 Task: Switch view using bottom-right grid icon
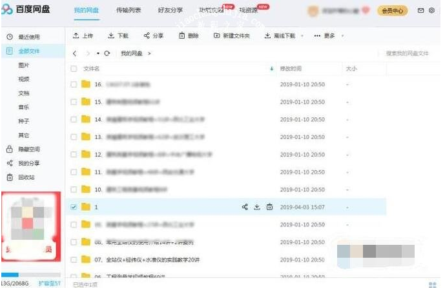click(433, 284)
